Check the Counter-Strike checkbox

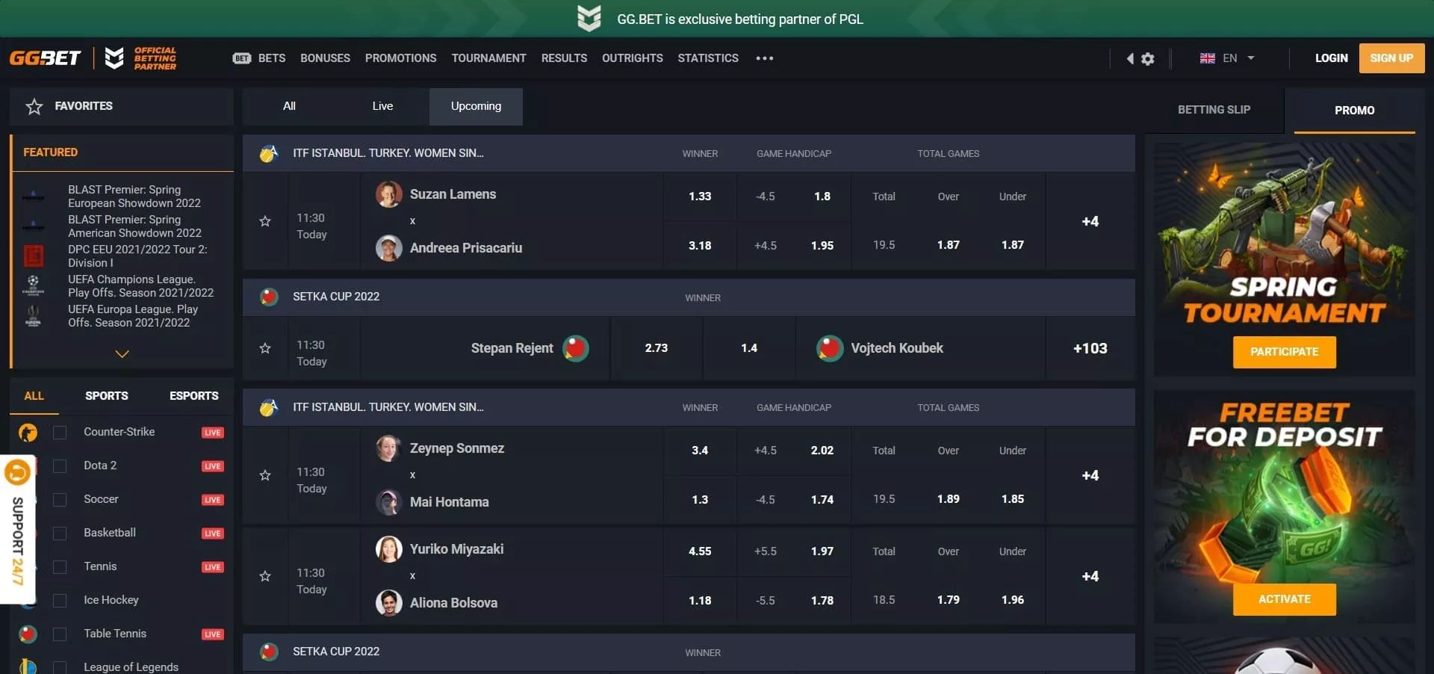pos(60,433)
